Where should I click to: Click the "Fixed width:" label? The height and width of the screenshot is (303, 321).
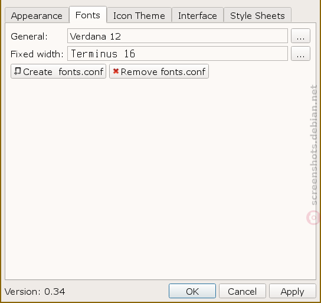[37, 54]
